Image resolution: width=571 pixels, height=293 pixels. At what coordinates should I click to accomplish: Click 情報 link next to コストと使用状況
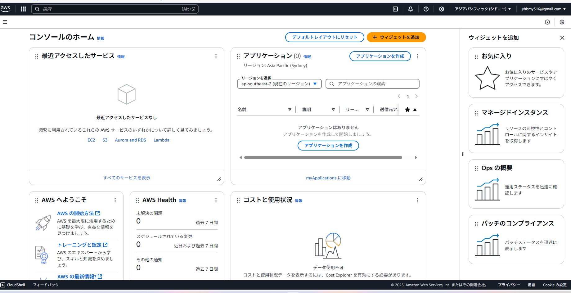click(x=299, y=201)
